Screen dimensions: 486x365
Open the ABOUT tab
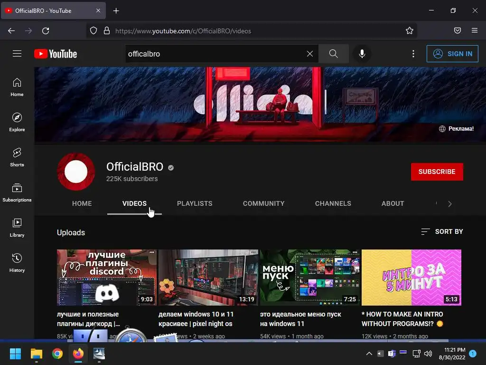[393, 203]
